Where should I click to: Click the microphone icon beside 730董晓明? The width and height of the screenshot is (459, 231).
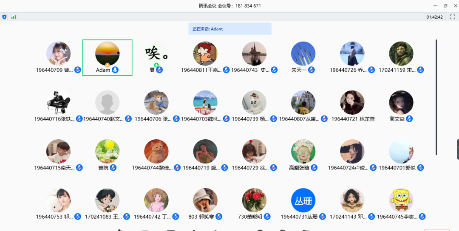(267, 217)
